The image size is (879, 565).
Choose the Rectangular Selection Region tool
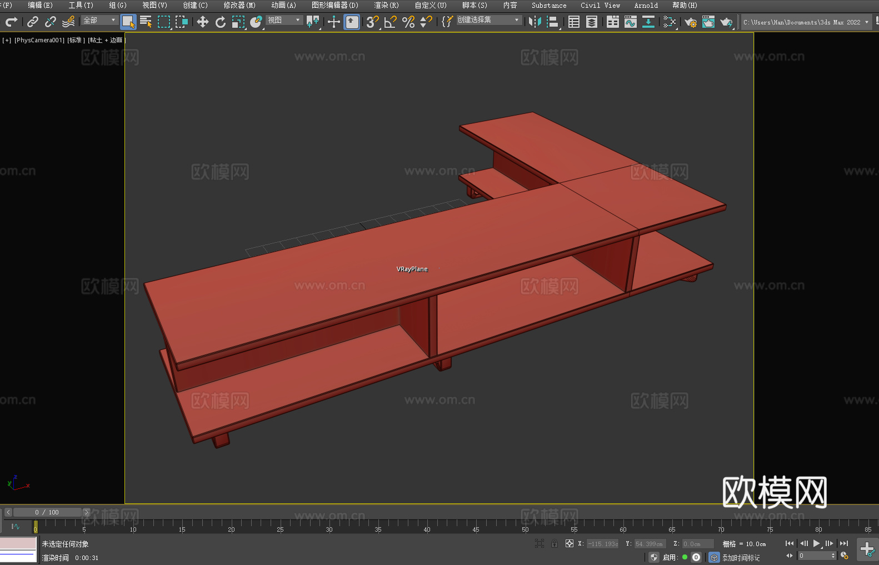164,22
